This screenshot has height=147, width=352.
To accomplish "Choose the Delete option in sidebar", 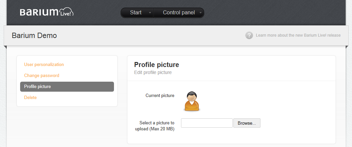I will (31, 97).
